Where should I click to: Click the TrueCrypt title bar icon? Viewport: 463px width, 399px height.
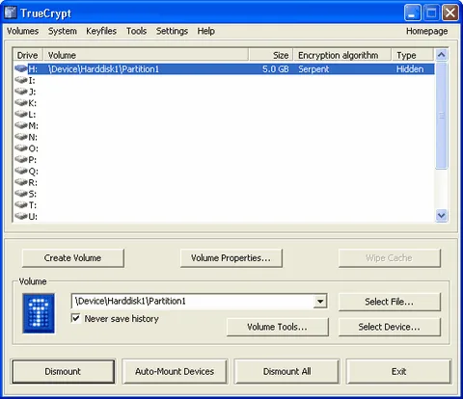tap(11, 13)
